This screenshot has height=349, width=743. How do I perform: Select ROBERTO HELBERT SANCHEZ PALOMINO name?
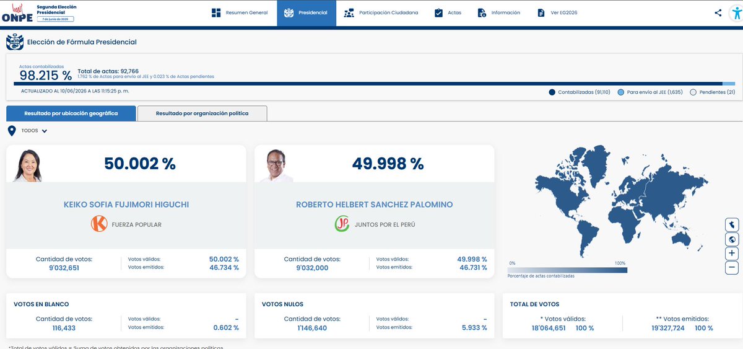(x=374, y=205)
